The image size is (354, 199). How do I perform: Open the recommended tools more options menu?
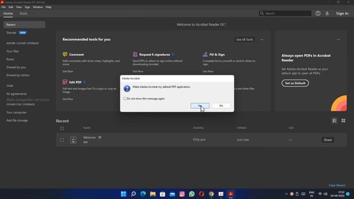point(262,40)
